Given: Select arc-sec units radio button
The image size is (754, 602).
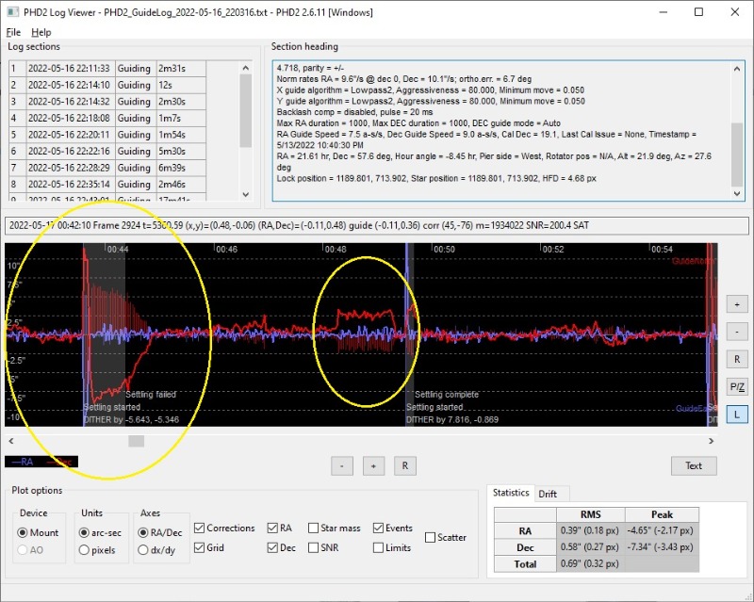Looking at the screenshot, I should [x=100, y=533].
